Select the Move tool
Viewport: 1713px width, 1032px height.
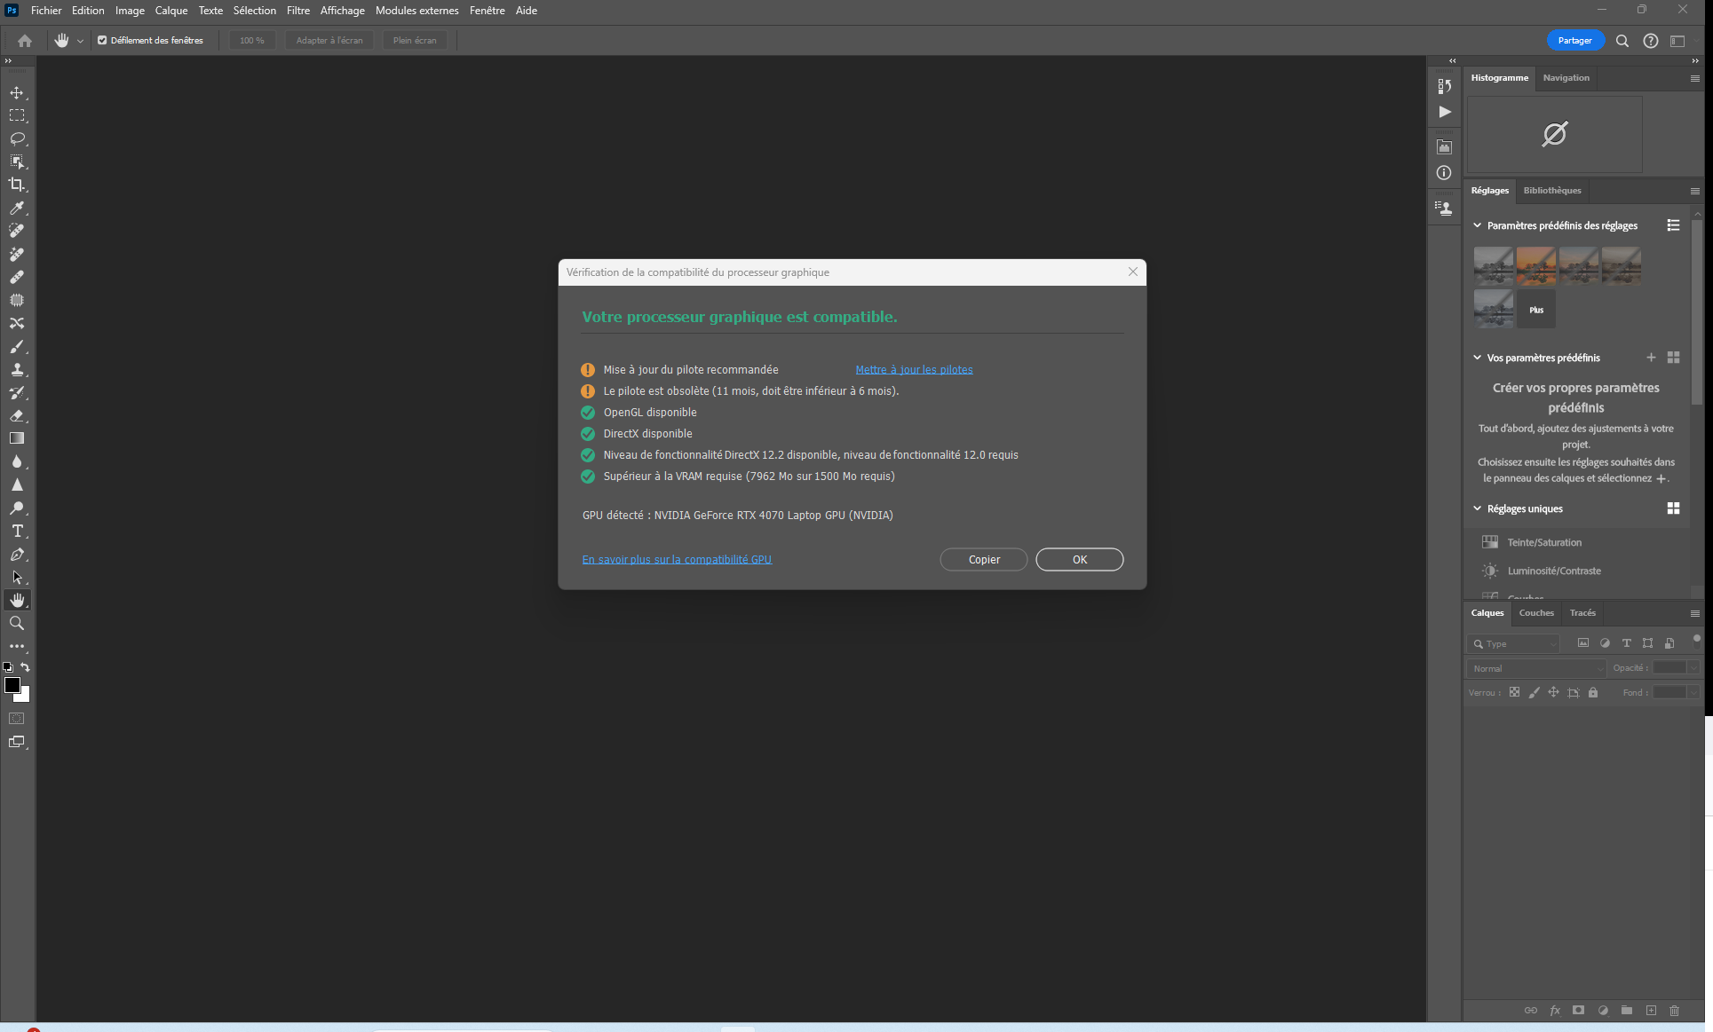tap(16, 91)
